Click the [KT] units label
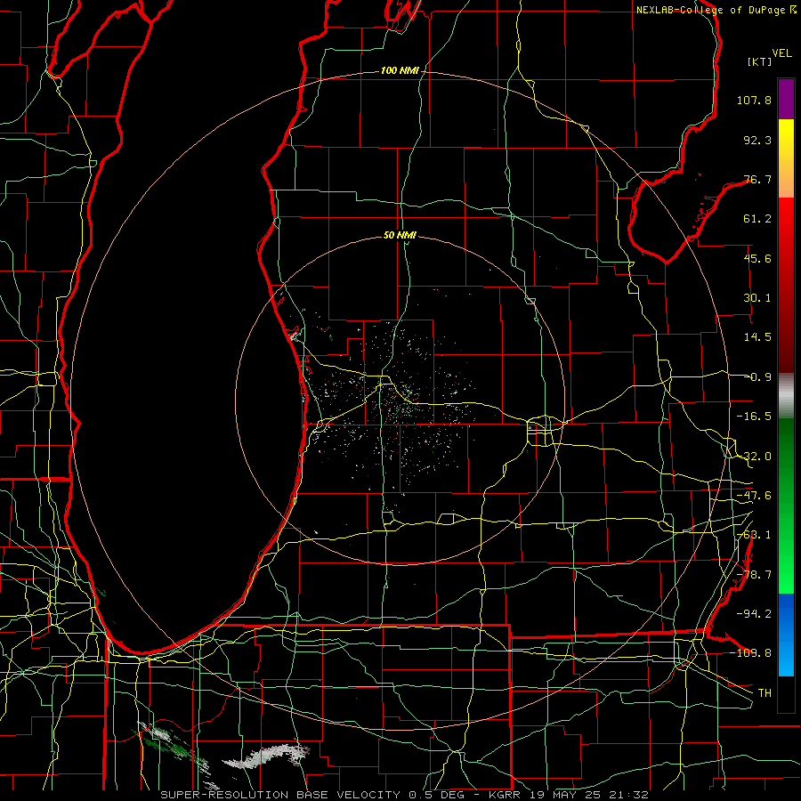801x801 pixels. point(760,61)
